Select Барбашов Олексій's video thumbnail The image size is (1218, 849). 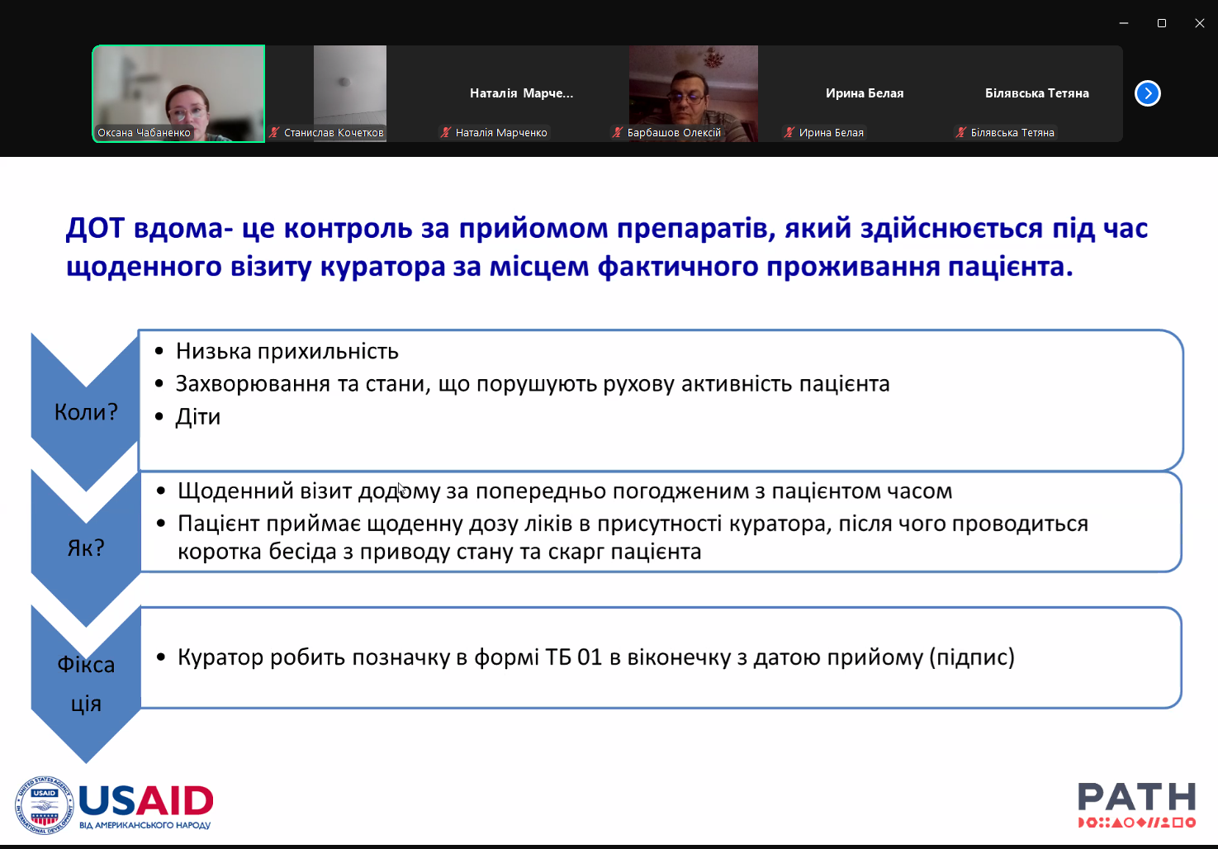click(693, 87)
